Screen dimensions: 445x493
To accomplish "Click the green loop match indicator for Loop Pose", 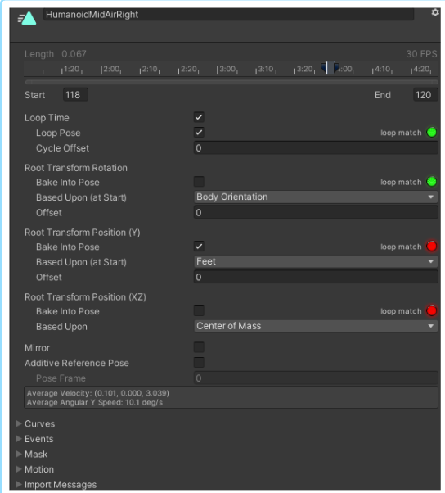I will pos(431,133).
